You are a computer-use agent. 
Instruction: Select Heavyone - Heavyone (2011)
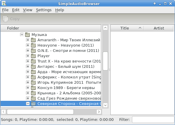click(x=66, y=45)
